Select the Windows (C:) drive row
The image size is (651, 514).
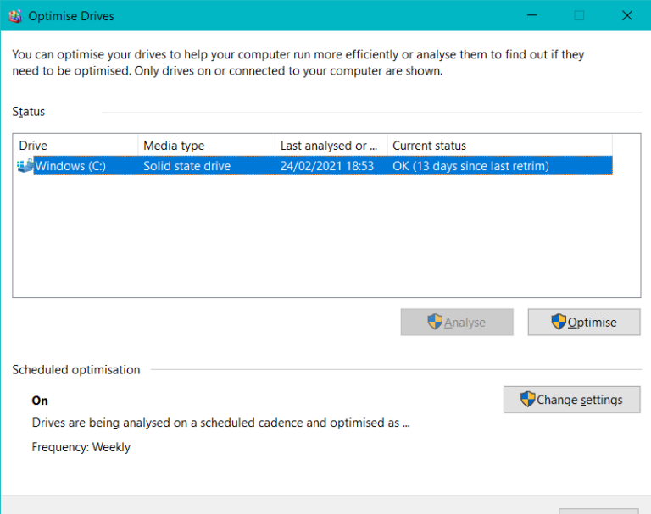pyautogui.click(x=314, y=165)
